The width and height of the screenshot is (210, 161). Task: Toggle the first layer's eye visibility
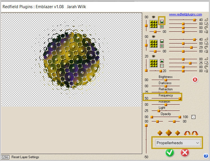[x=153, y=17]
